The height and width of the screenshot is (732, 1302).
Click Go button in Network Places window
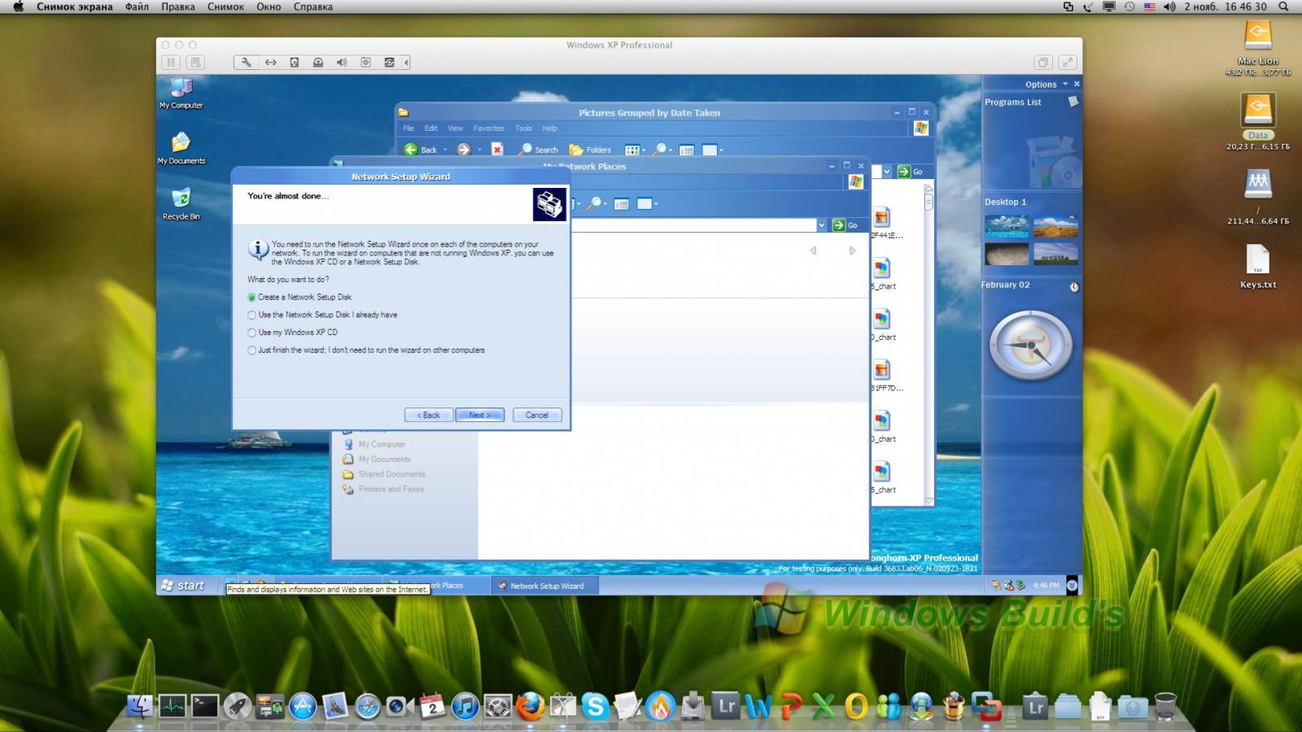(845, 225)
